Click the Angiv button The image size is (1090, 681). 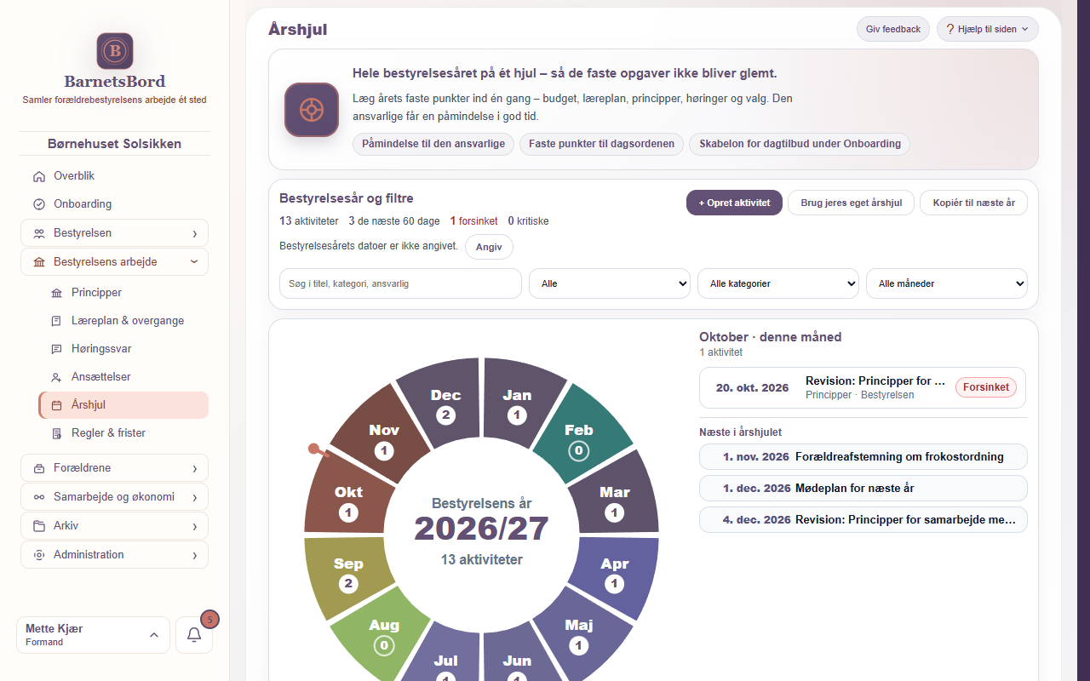pyautogui.click(x=489, y=247)
